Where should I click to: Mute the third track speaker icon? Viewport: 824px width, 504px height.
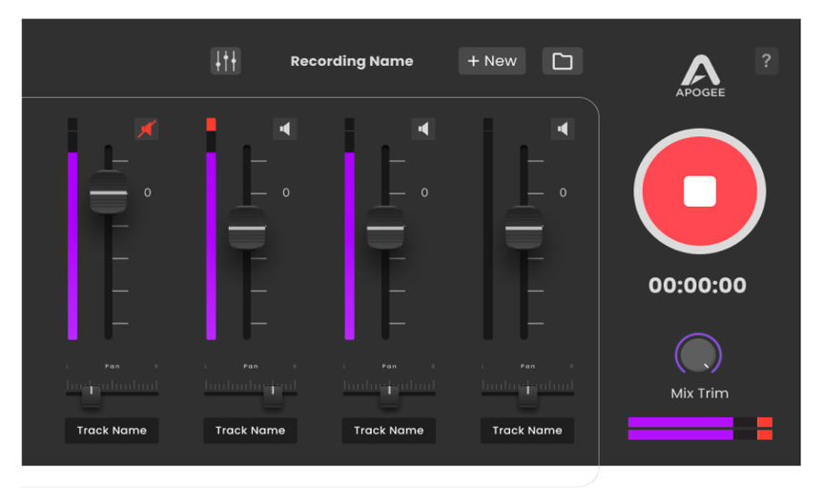click(423, 129)
